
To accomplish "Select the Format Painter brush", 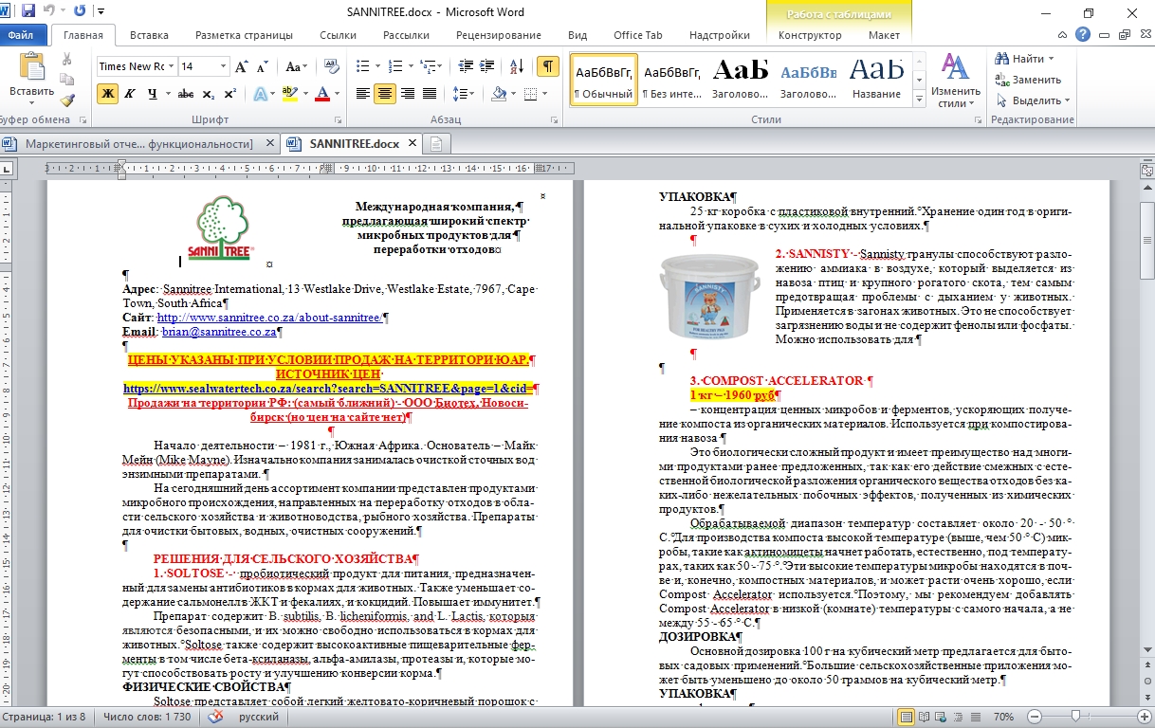I will (x=66, y=100).
